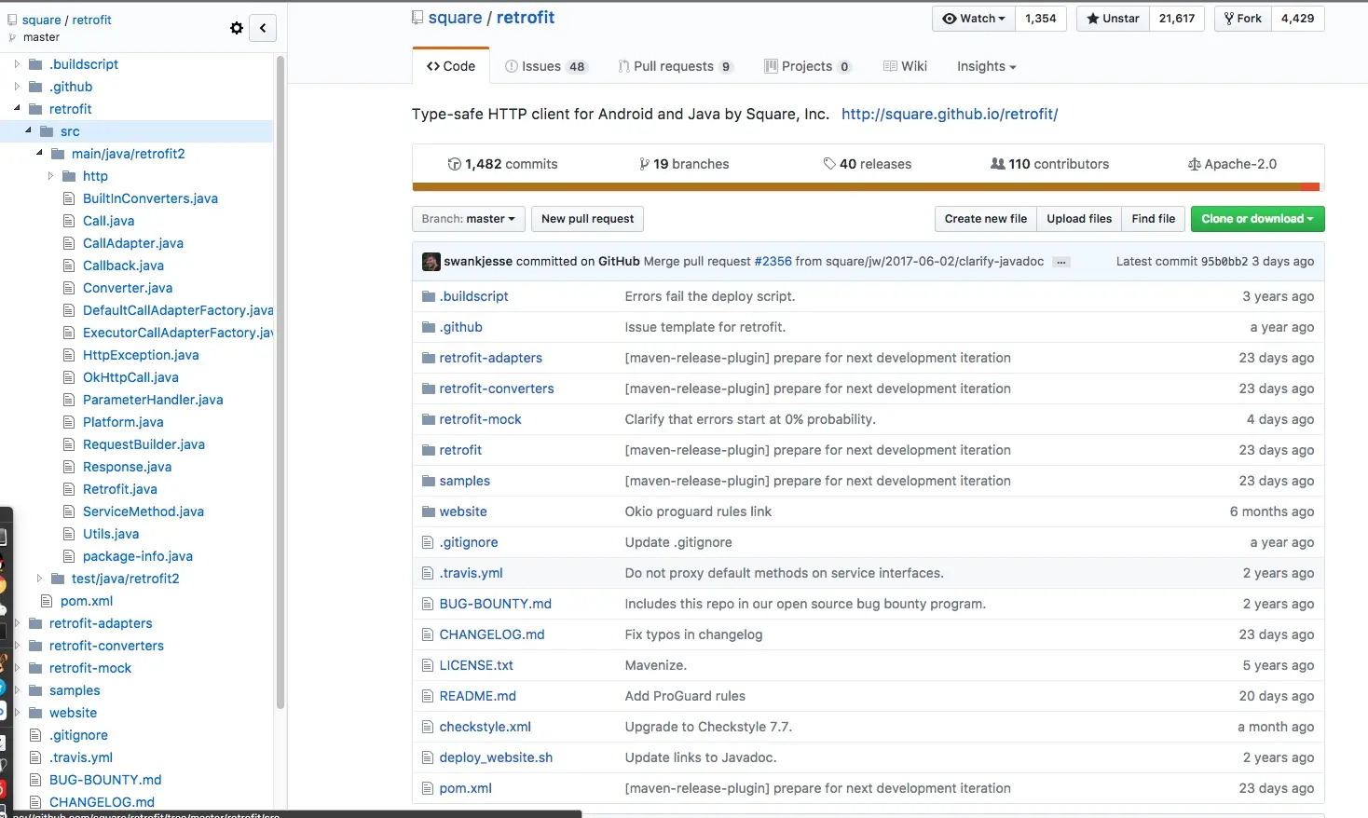Screen dimensions: 1368x818
Task: Unstar the retrofit repository
Action: [x=1113, y=19]
